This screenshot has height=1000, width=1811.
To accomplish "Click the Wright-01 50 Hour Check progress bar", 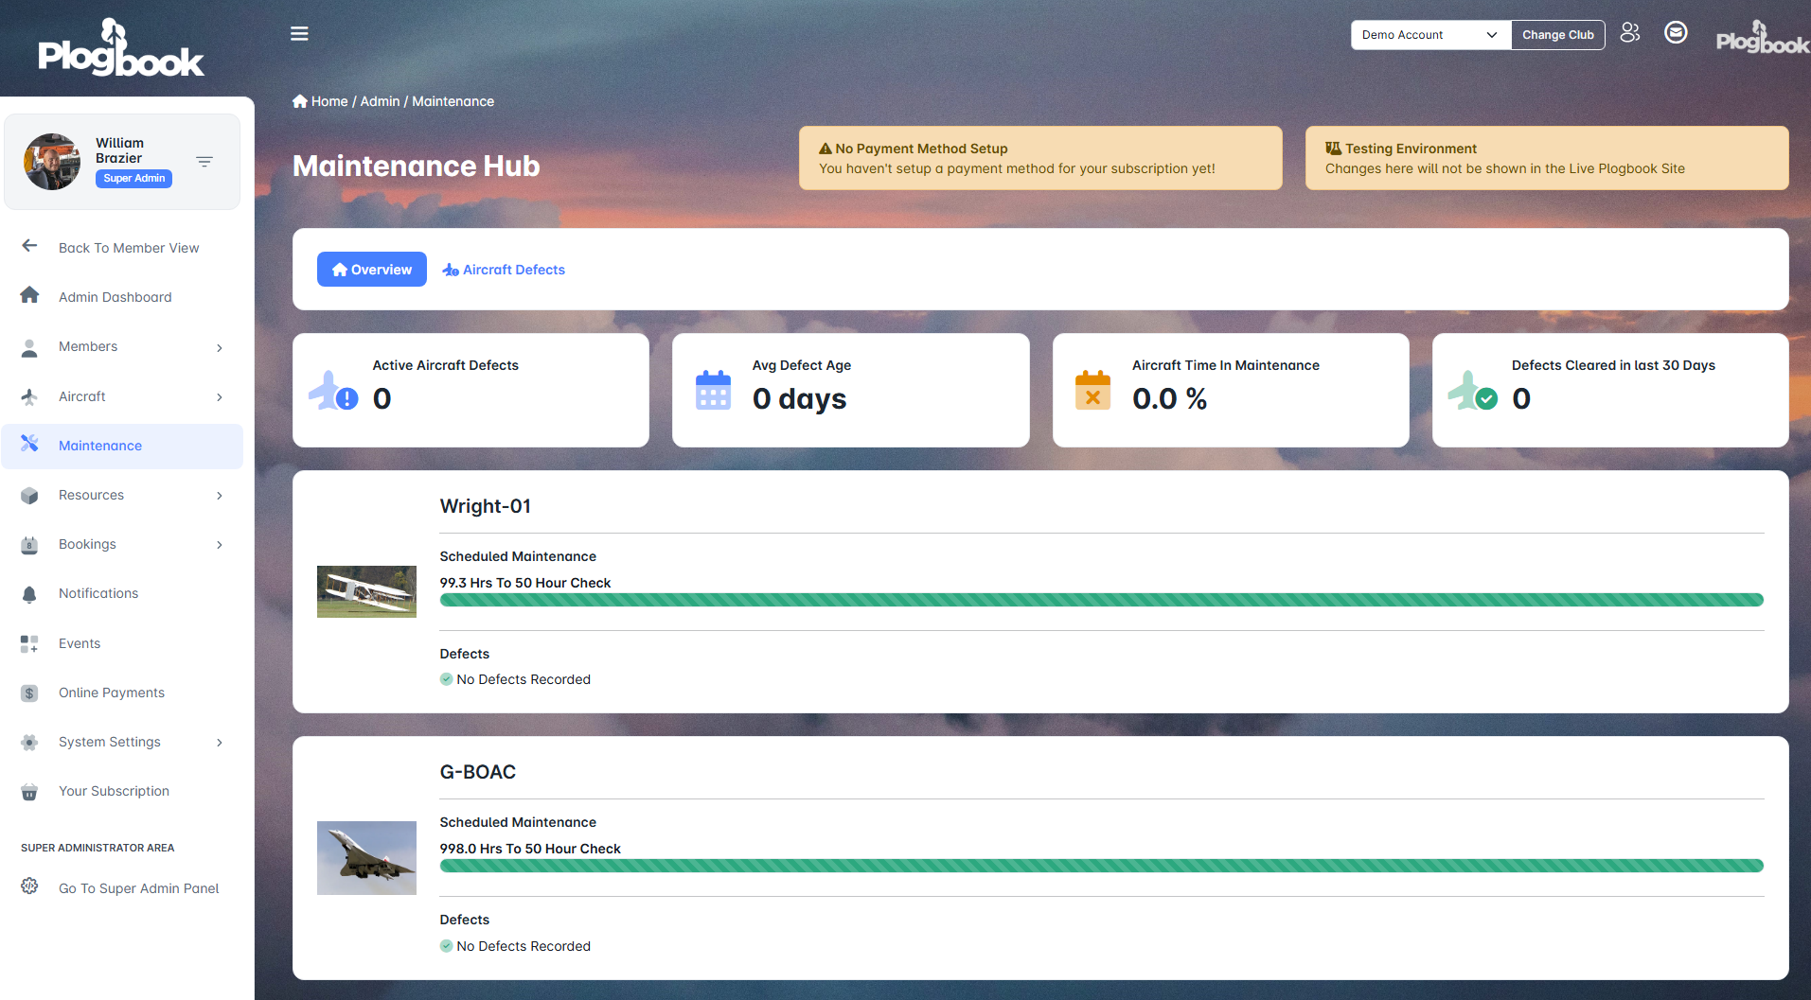I will point(1101,600).
